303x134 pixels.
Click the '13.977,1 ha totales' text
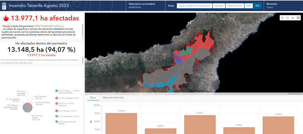(41, 55)
